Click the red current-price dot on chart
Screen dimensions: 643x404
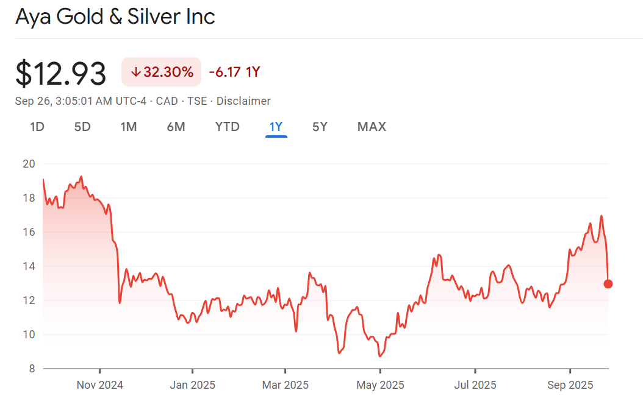click(x=608, y=284)
